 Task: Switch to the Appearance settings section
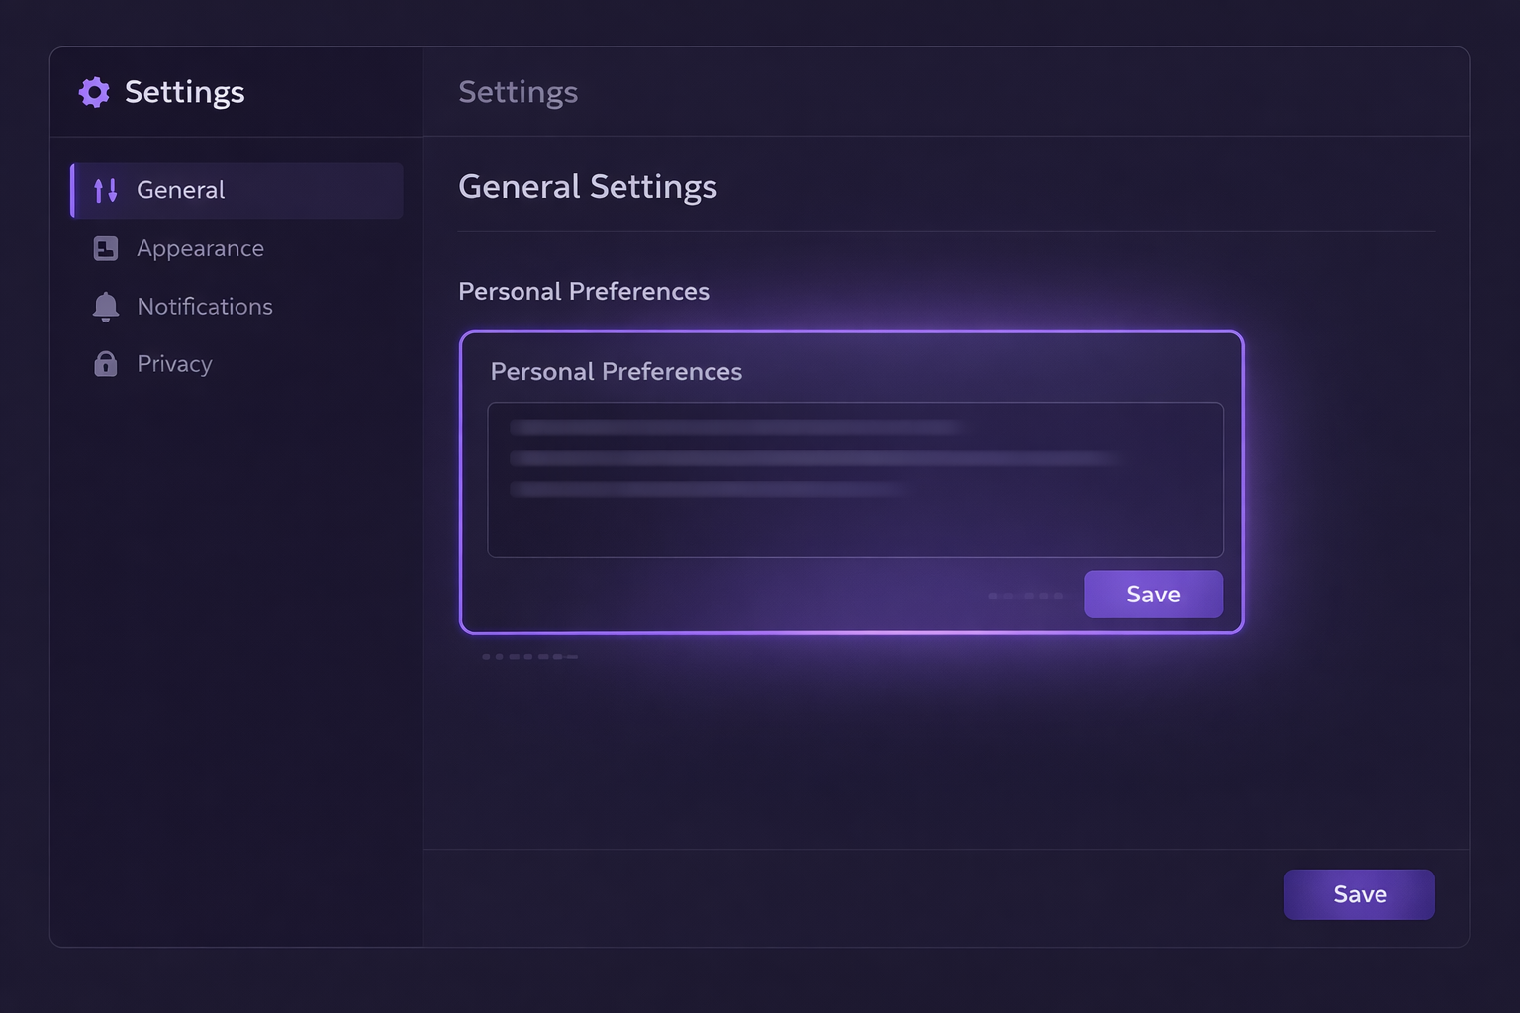200,248
